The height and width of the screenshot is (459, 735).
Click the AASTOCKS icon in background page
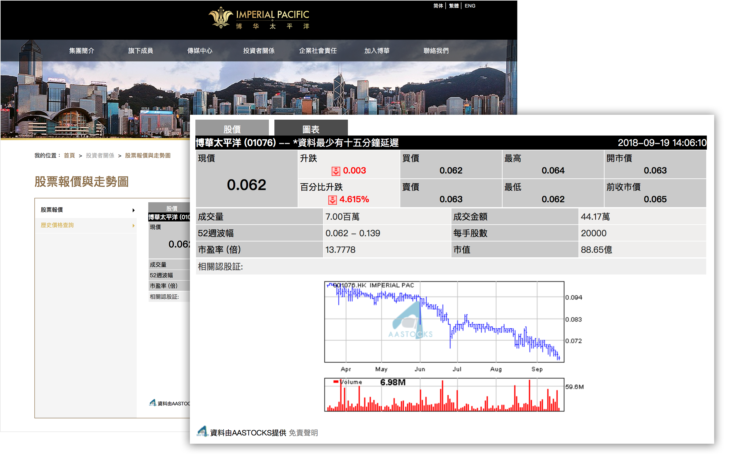[x=153, y=403]
